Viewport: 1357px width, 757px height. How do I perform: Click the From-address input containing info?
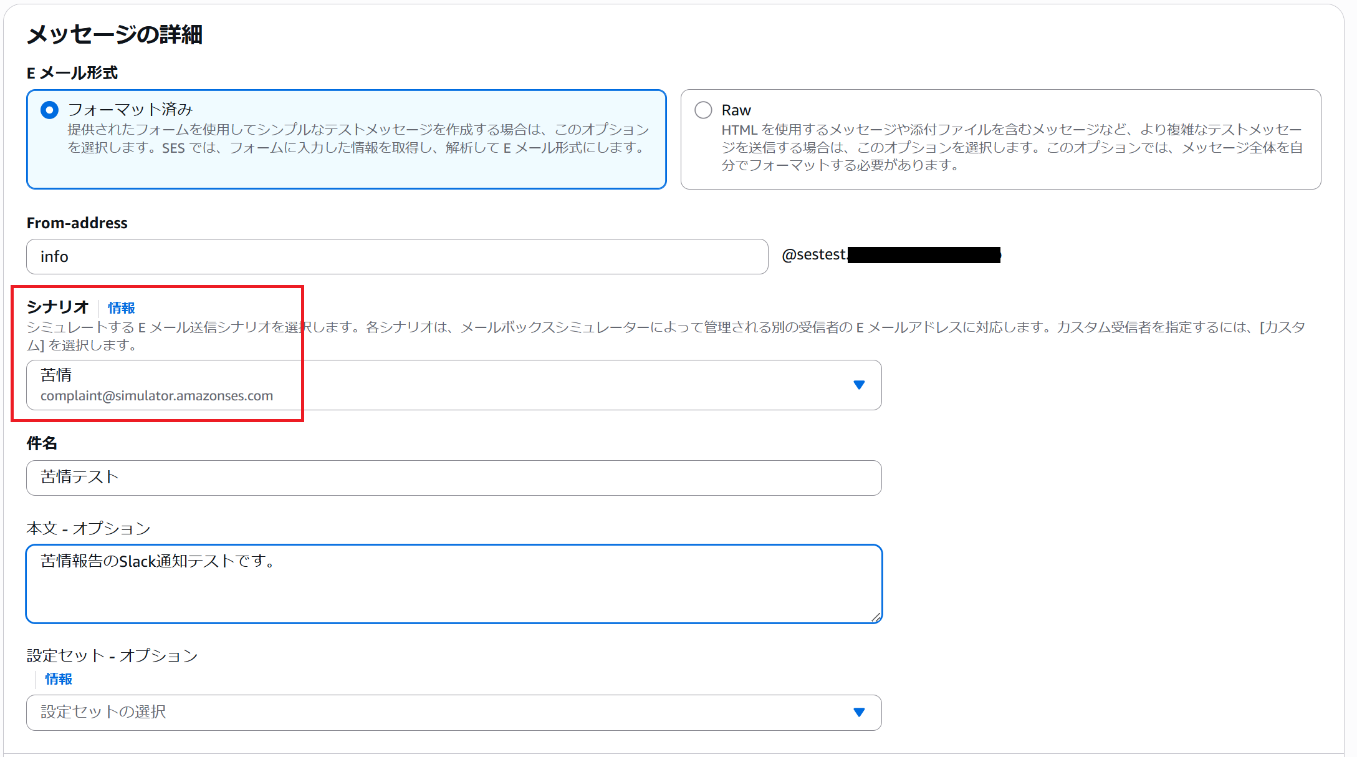tap(396, 256)
